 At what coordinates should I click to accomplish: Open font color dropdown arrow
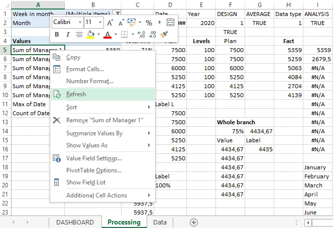pyautogui.click(x=116, y=35)
